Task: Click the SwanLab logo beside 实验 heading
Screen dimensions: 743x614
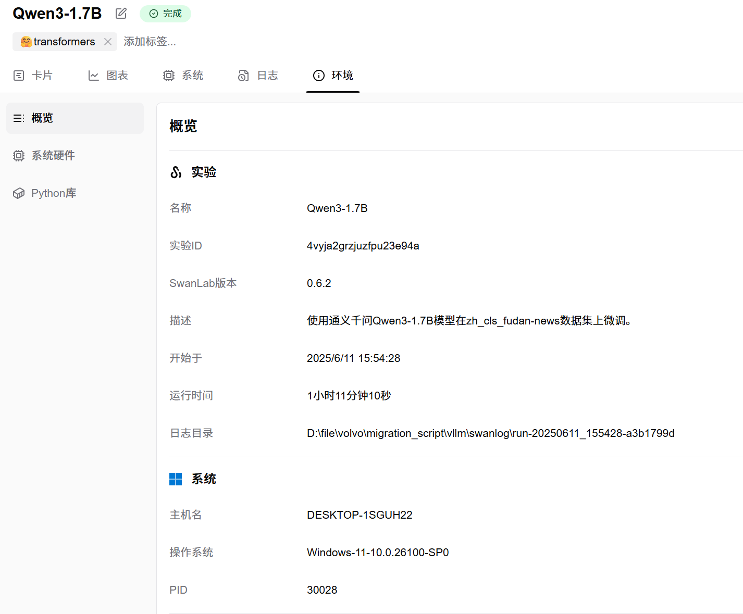Action: pos(176,172)
